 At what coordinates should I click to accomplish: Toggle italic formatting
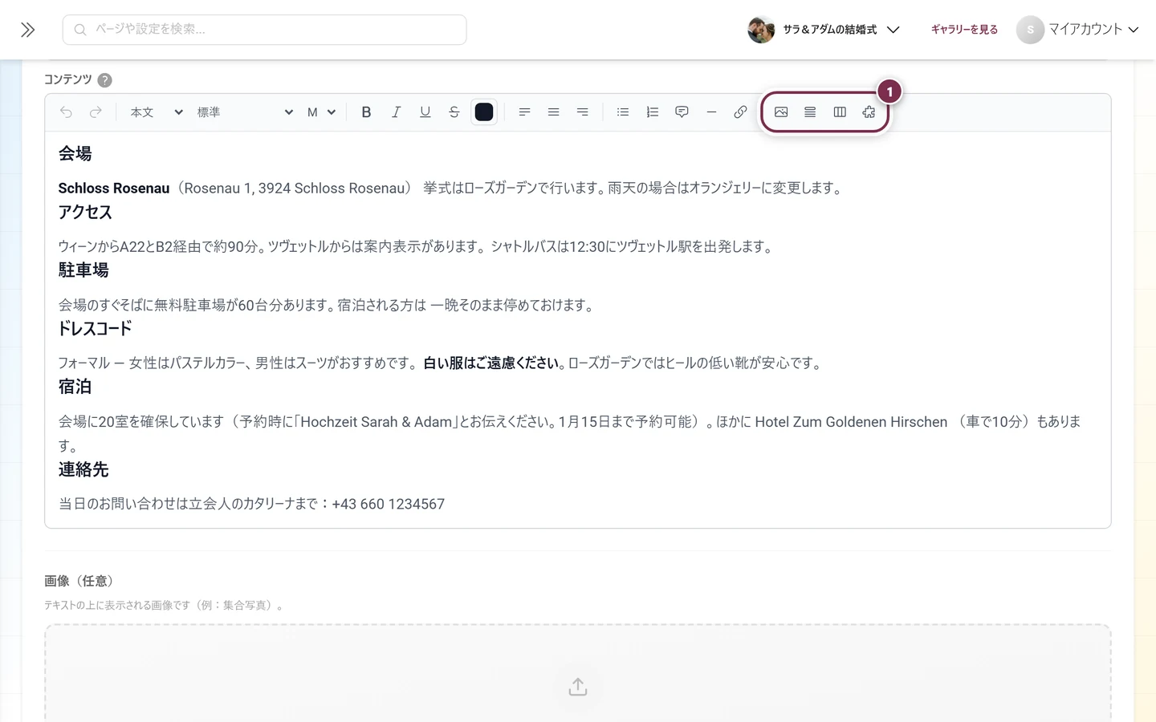396,112
